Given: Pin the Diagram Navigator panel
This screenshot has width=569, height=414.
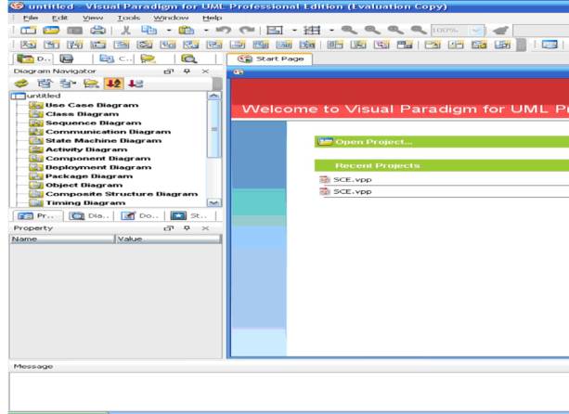Looking at the screenshot, I should pyautogui.click(x=188, y=71).
